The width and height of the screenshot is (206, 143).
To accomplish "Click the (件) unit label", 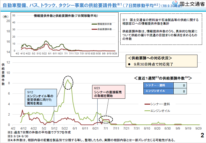I will [5, 17].
